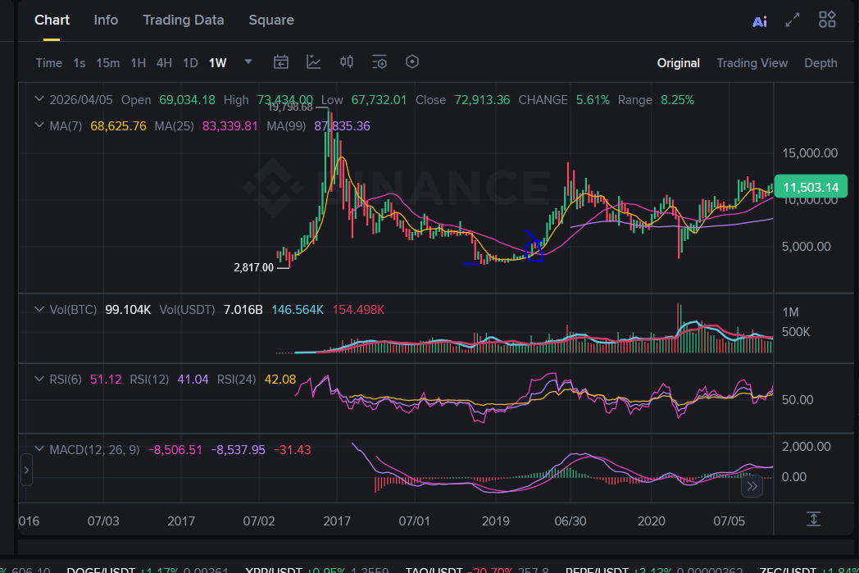Viewport: 859px width, 573px height.
Task: Click the PEPE/USDT ticker
Action: coord(598,570)
